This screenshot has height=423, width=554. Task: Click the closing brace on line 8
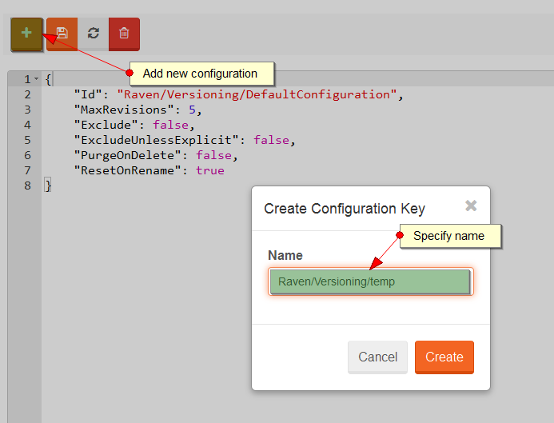tap(48, 186)
